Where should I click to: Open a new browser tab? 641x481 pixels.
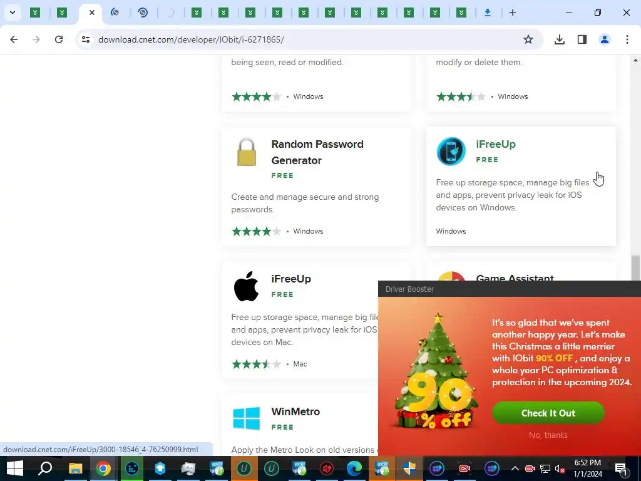click(x=512, y=13)
